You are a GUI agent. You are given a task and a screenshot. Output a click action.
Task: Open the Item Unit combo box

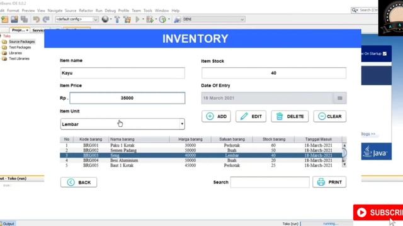tap(123, 124)
